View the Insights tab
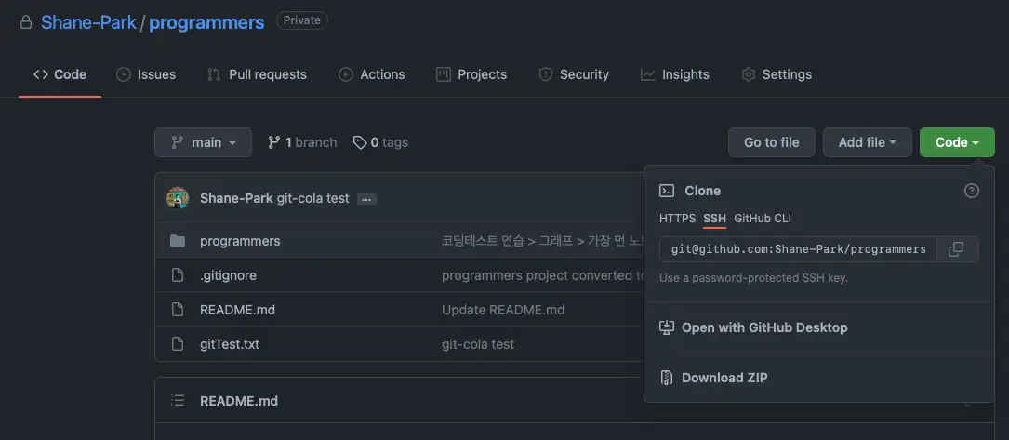The image size is (1009, 440). [x=674, y=74]
